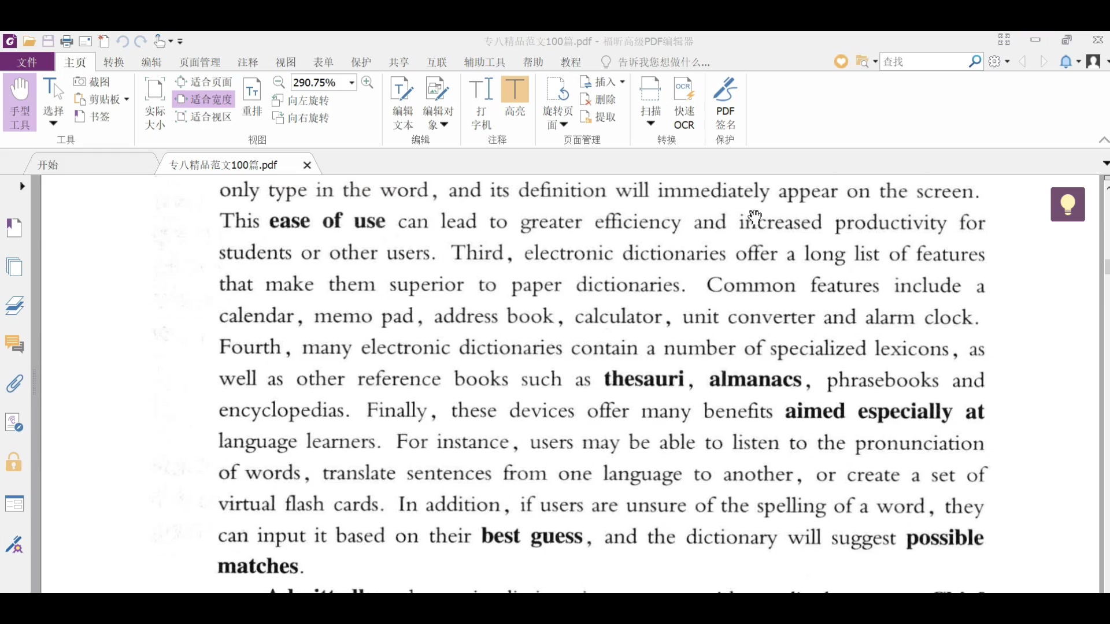Open the Form (表单) ribbon tab

tap(323, 62)
